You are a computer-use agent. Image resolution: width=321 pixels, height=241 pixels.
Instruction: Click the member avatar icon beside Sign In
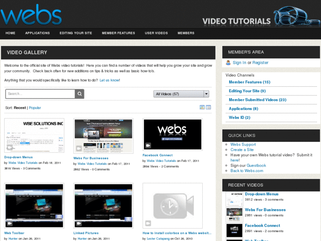point(228,62)
